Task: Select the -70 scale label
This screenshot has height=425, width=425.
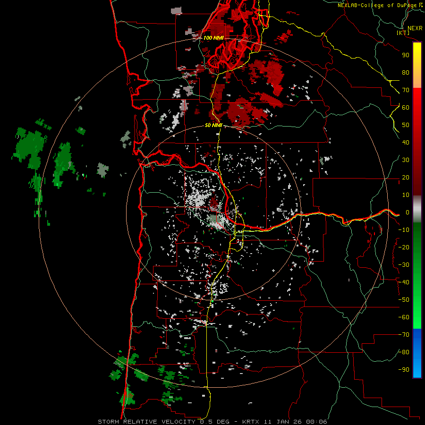Action: (x=404, y=335)
